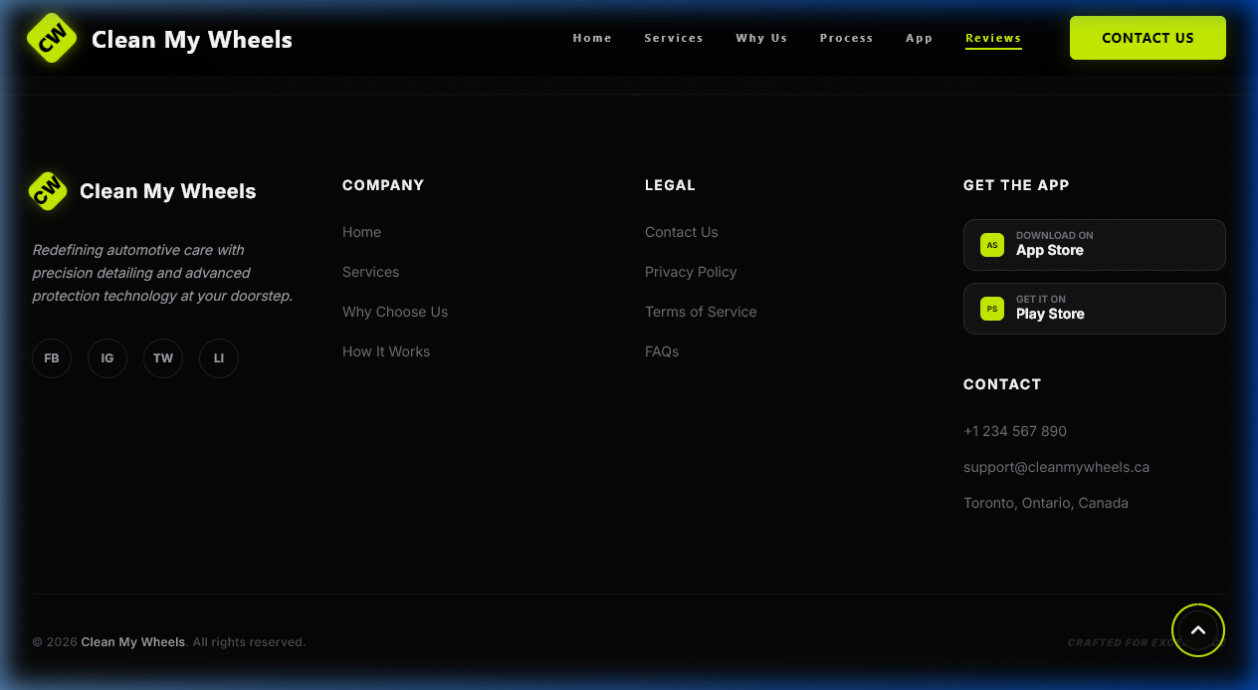Open the Home link under Company
The width and height of the screenshot is (1258, 690).
(x=361, y=232)
